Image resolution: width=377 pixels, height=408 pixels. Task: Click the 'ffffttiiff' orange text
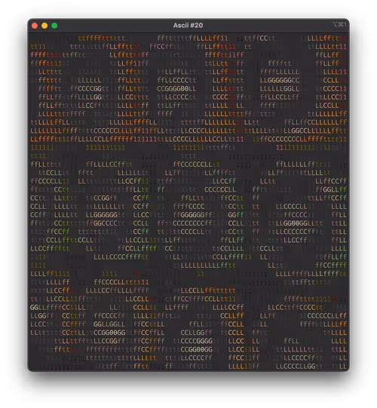point(224,55)
